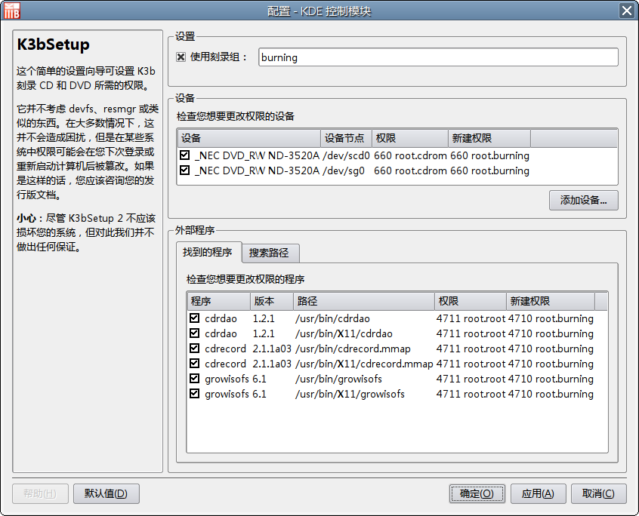The width and height of the screenshot is (639, 516).
Task: Sort programs by 程序 column header
Action: [x=219, y=301]
